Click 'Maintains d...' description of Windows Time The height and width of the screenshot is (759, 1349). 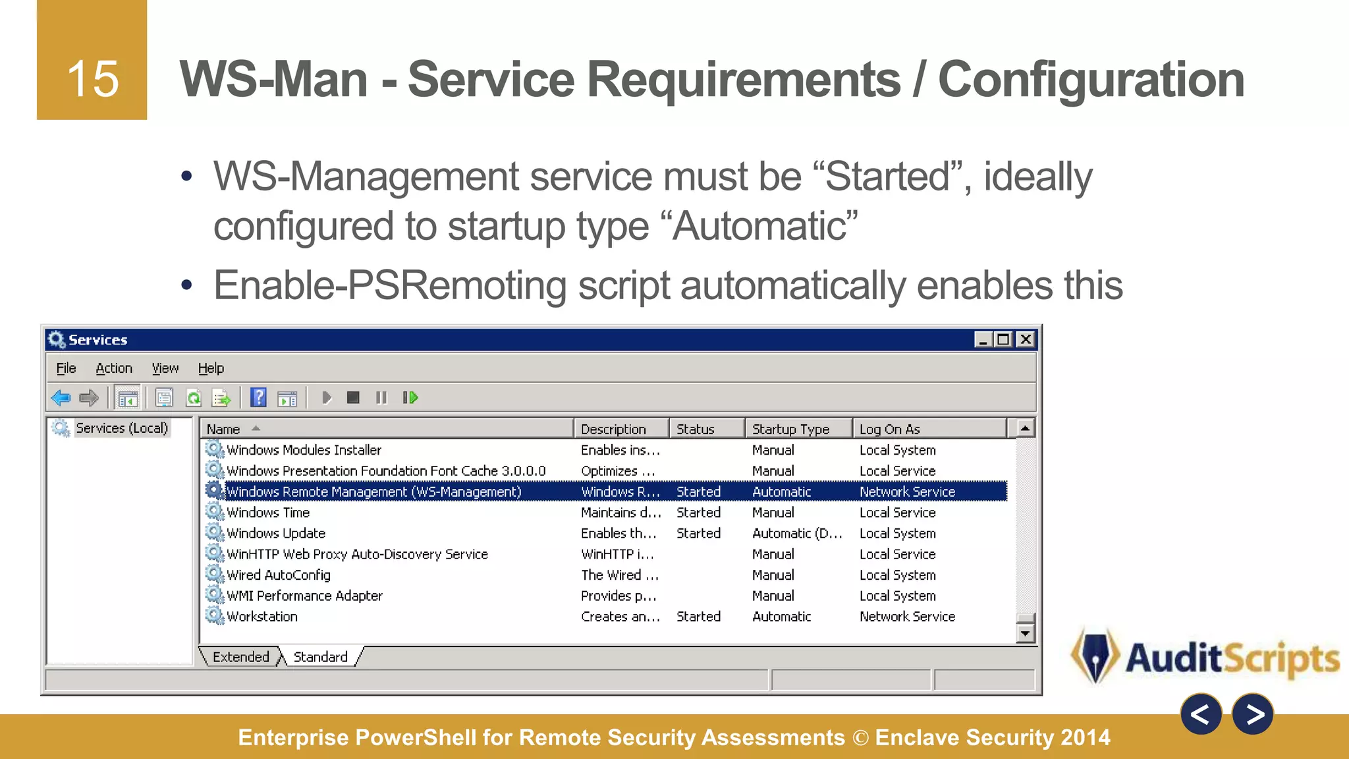pos(620,513)
